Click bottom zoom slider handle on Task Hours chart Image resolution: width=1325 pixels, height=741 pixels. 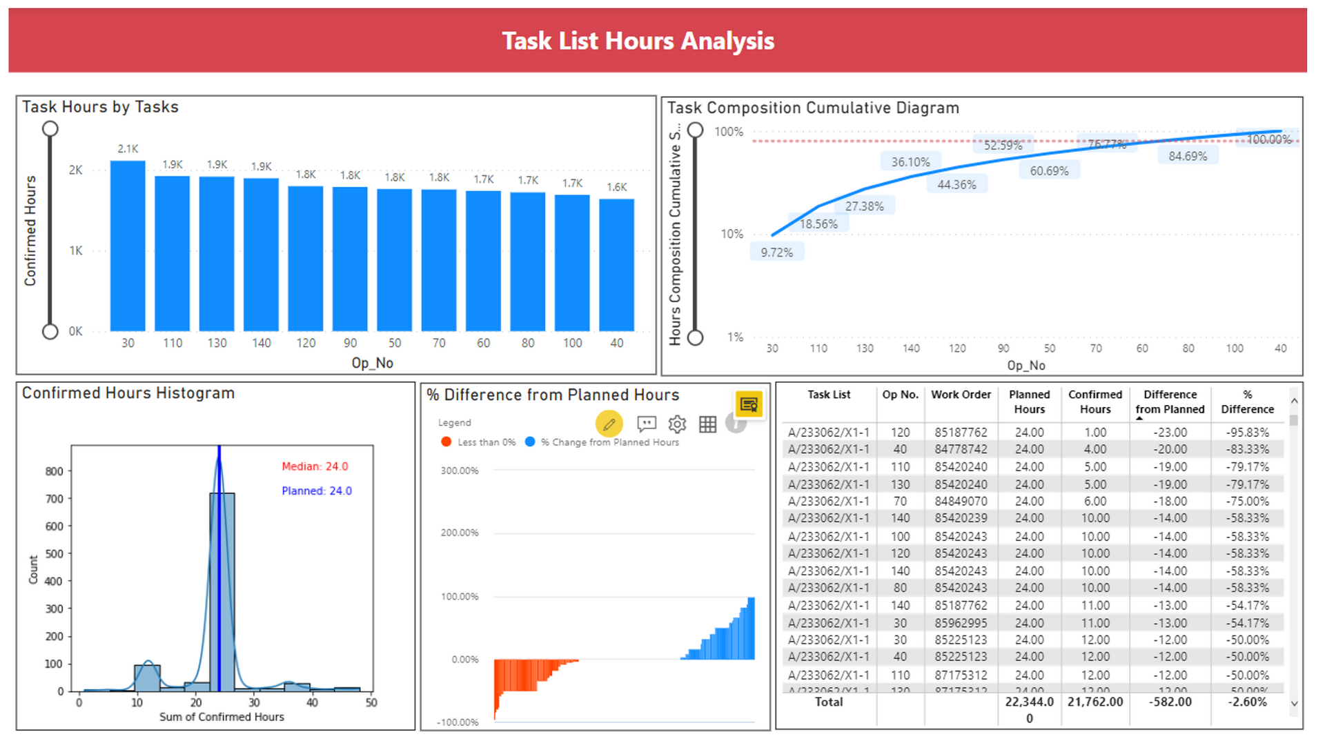50,332
